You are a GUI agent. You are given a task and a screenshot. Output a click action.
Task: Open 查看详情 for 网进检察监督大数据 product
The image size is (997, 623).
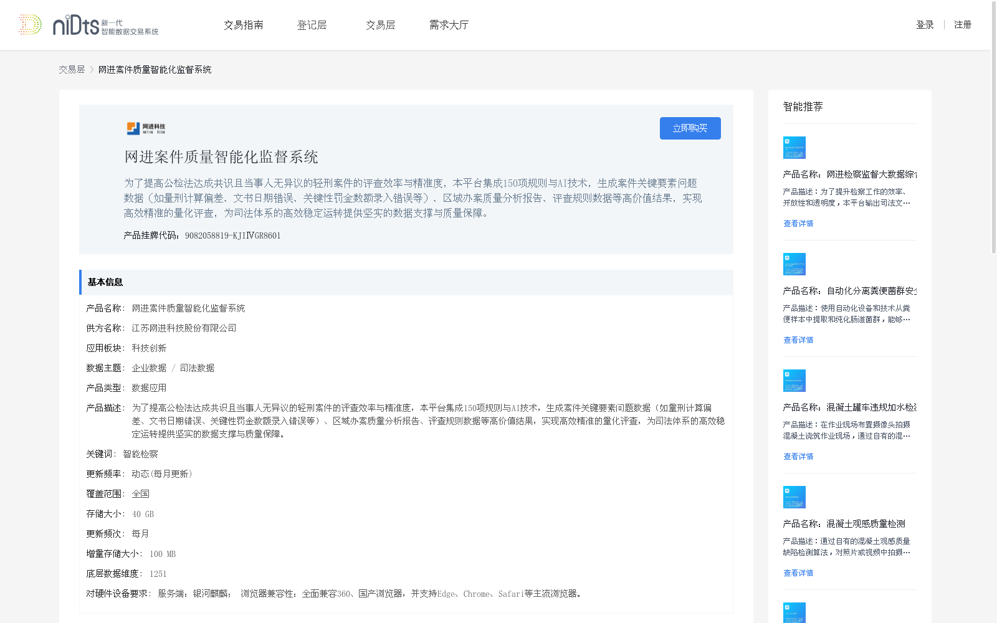(798, 224)
